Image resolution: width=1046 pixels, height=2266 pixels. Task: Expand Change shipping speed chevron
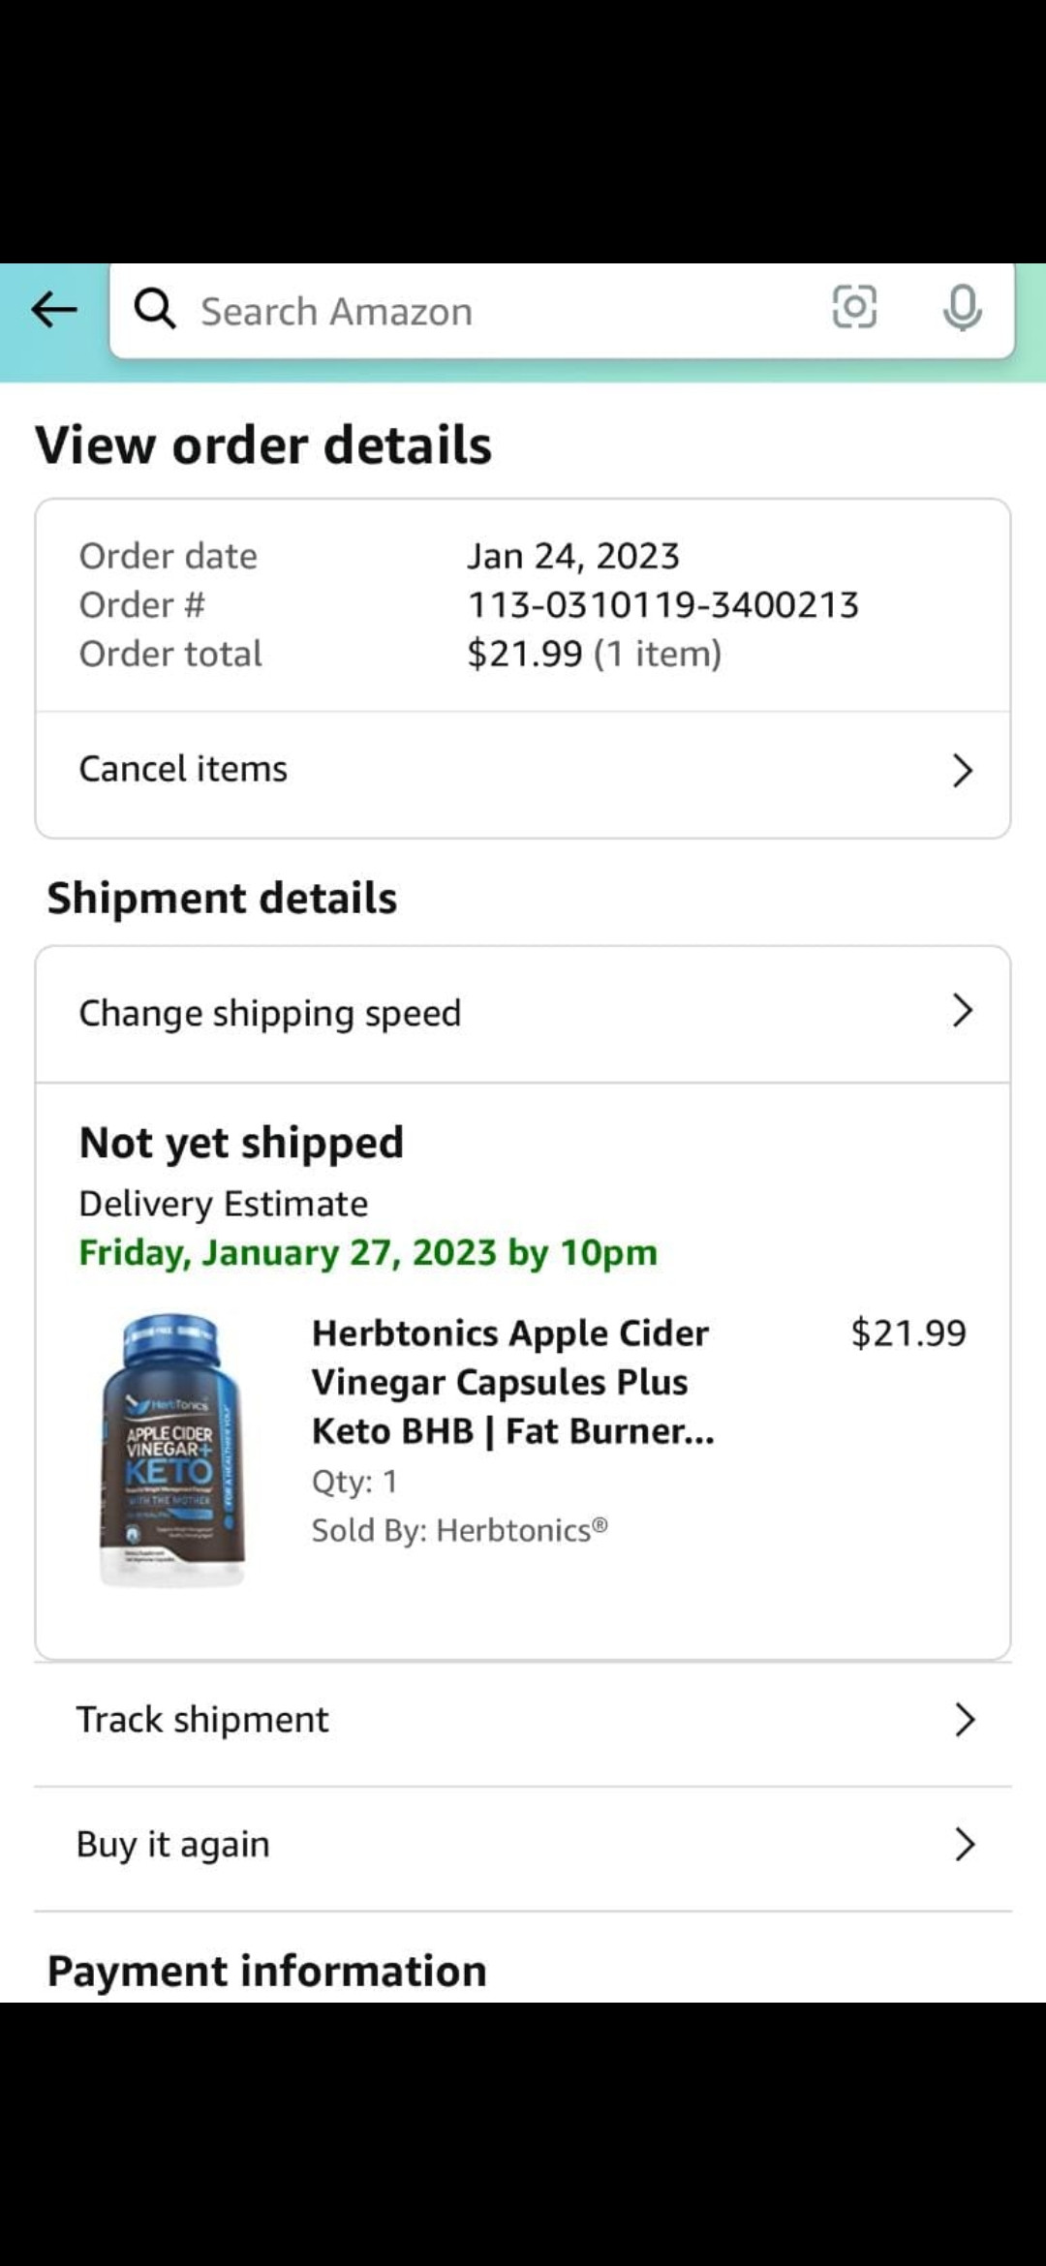pyautogui.click(x=962, y=1011)
